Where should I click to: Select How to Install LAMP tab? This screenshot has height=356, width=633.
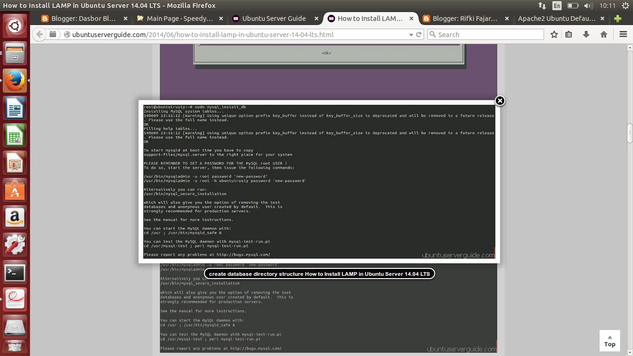[370, 19]
